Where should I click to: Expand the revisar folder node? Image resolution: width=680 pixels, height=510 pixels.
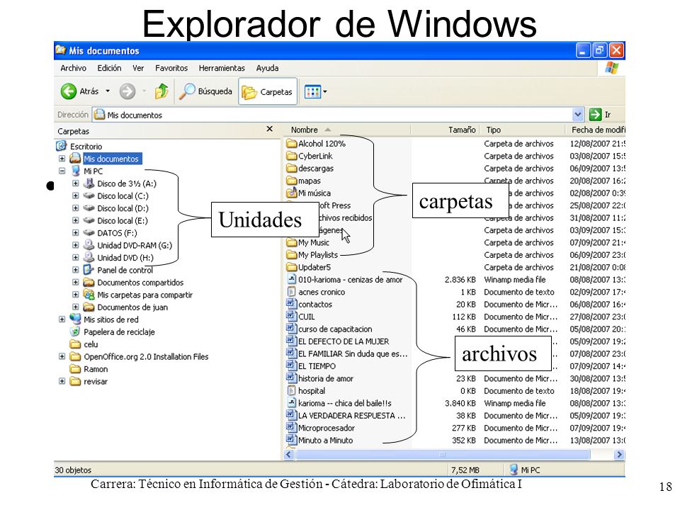pyautogui.click(x=62, y=381)
